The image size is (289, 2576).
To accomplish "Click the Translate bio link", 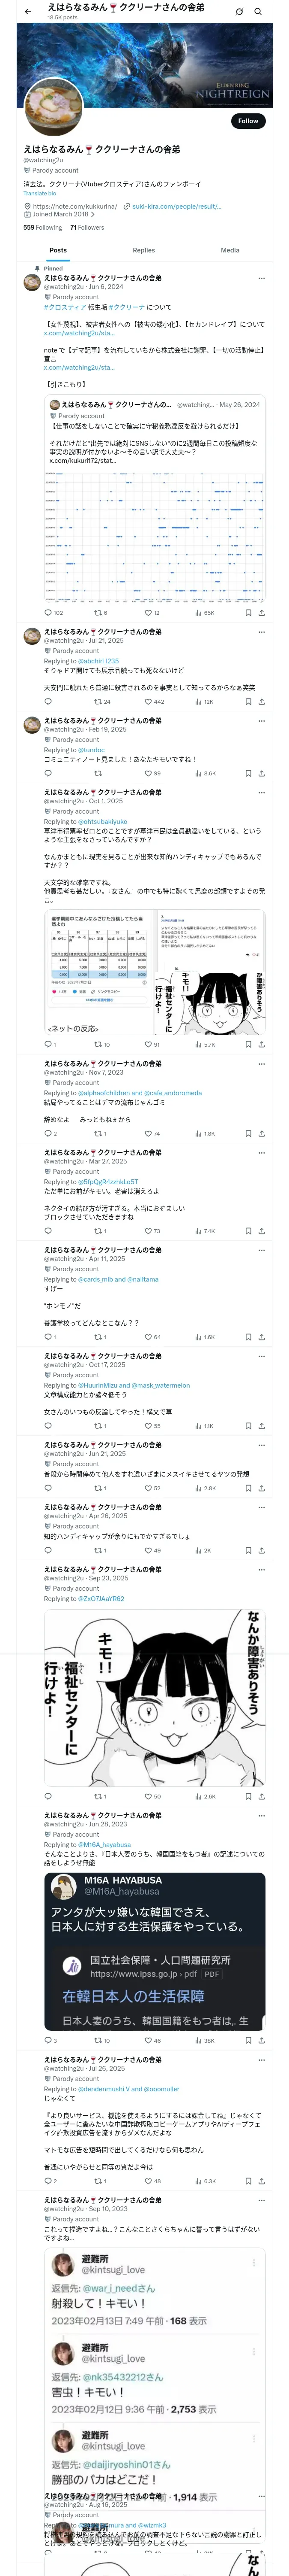I will tap(40, 193).
